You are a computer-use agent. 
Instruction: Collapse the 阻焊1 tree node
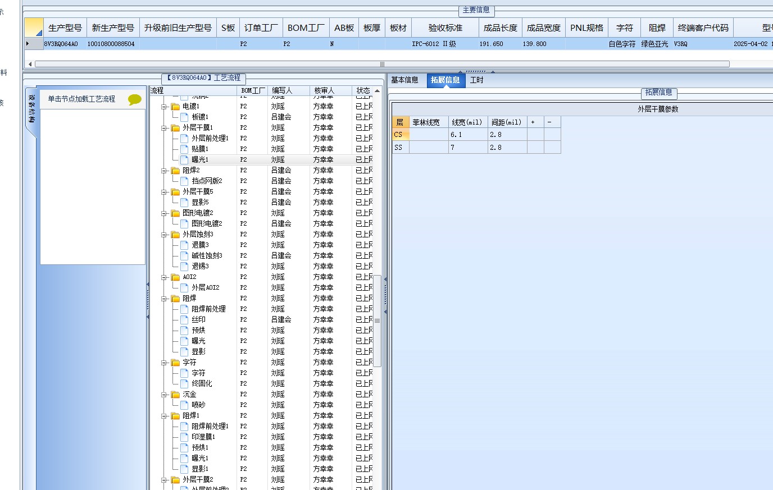pyautogui.click(x=165, y=416)
